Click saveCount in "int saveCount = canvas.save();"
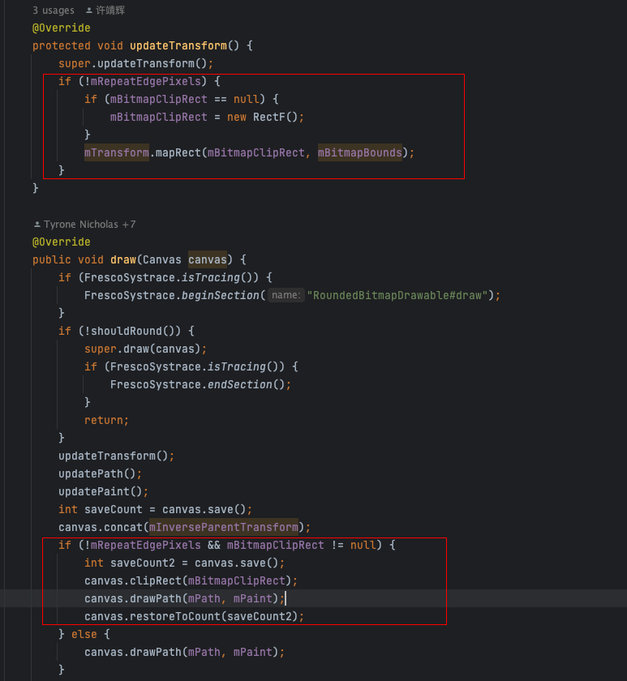Image resolution: width=627 pixels, height=681 pixels. tap(114, 509)
